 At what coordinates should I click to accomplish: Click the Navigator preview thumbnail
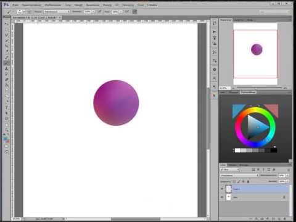[255, 54]
